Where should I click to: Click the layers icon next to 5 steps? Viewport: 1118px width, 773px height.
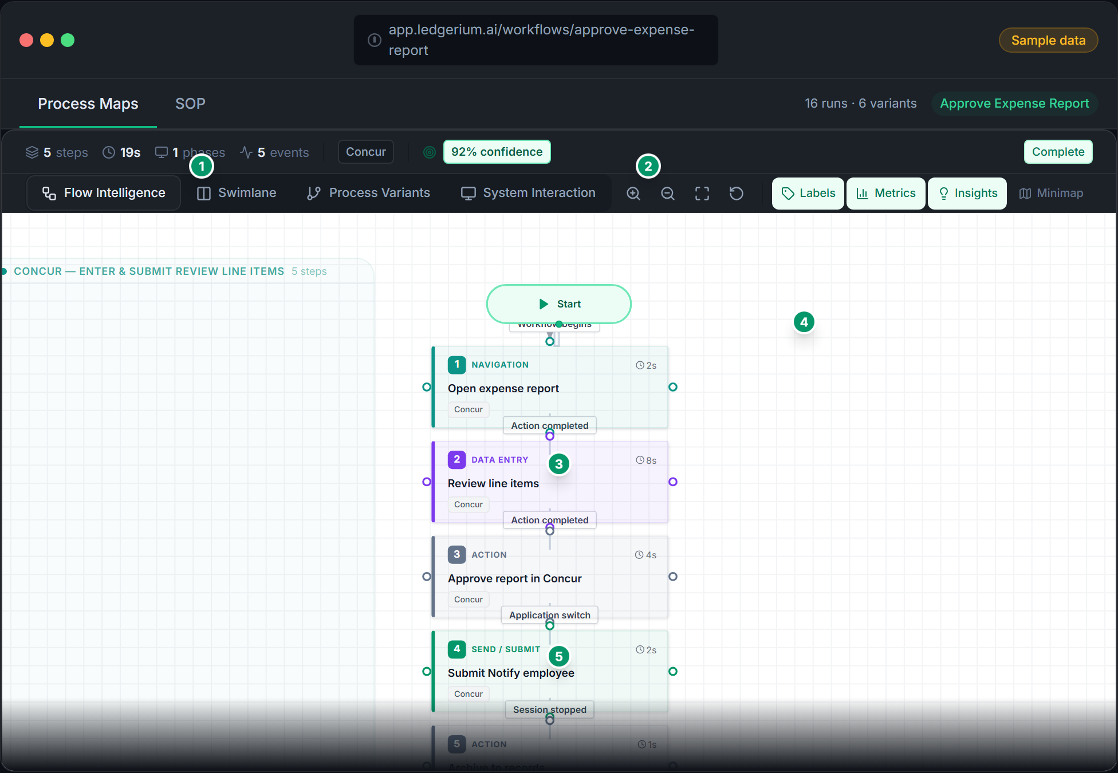coord(32,152)
